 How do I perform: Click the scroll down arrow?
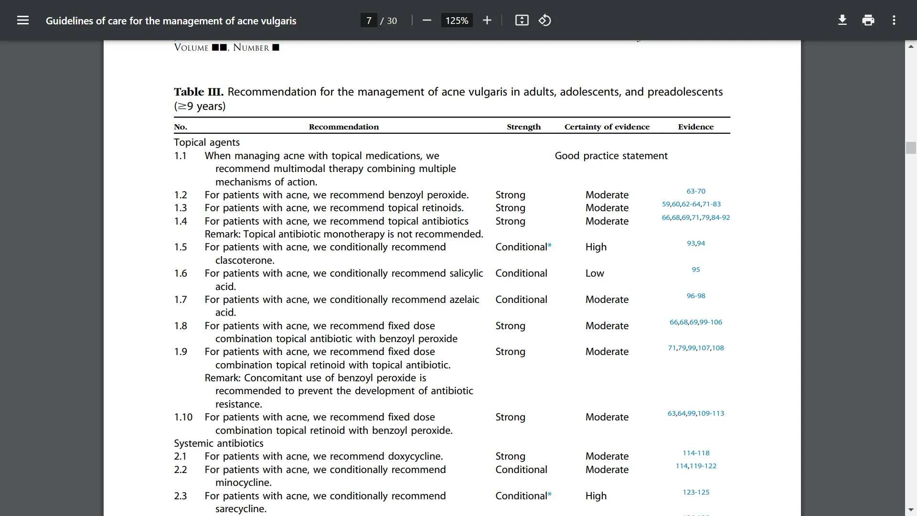click(911, 510)
